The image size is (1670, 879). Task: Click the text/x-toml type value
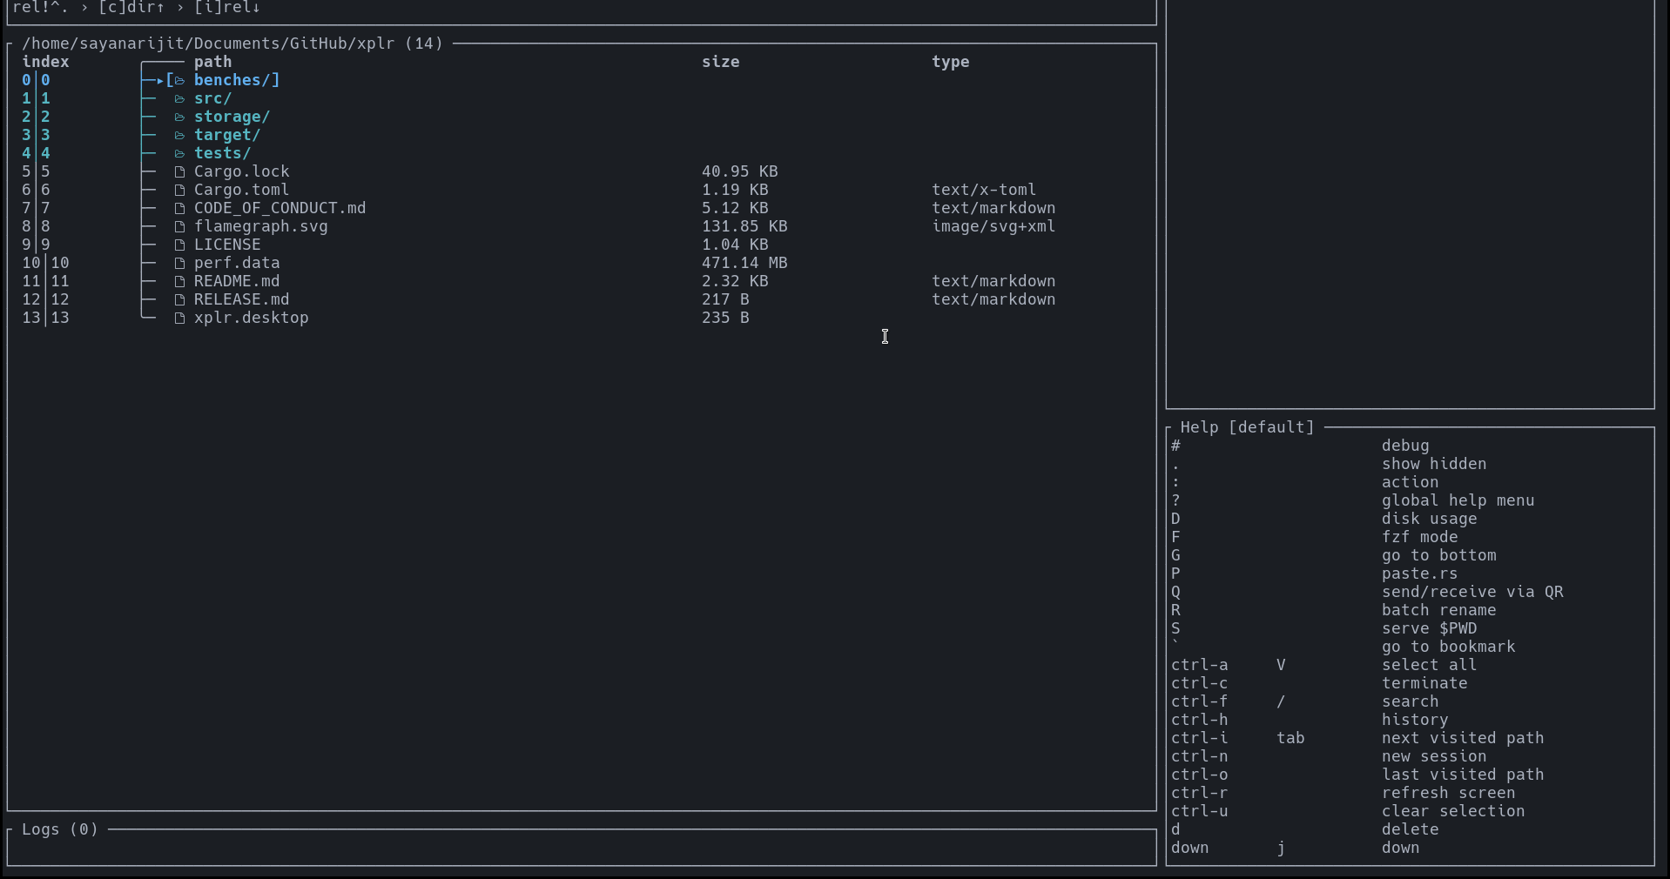point(984,190)
